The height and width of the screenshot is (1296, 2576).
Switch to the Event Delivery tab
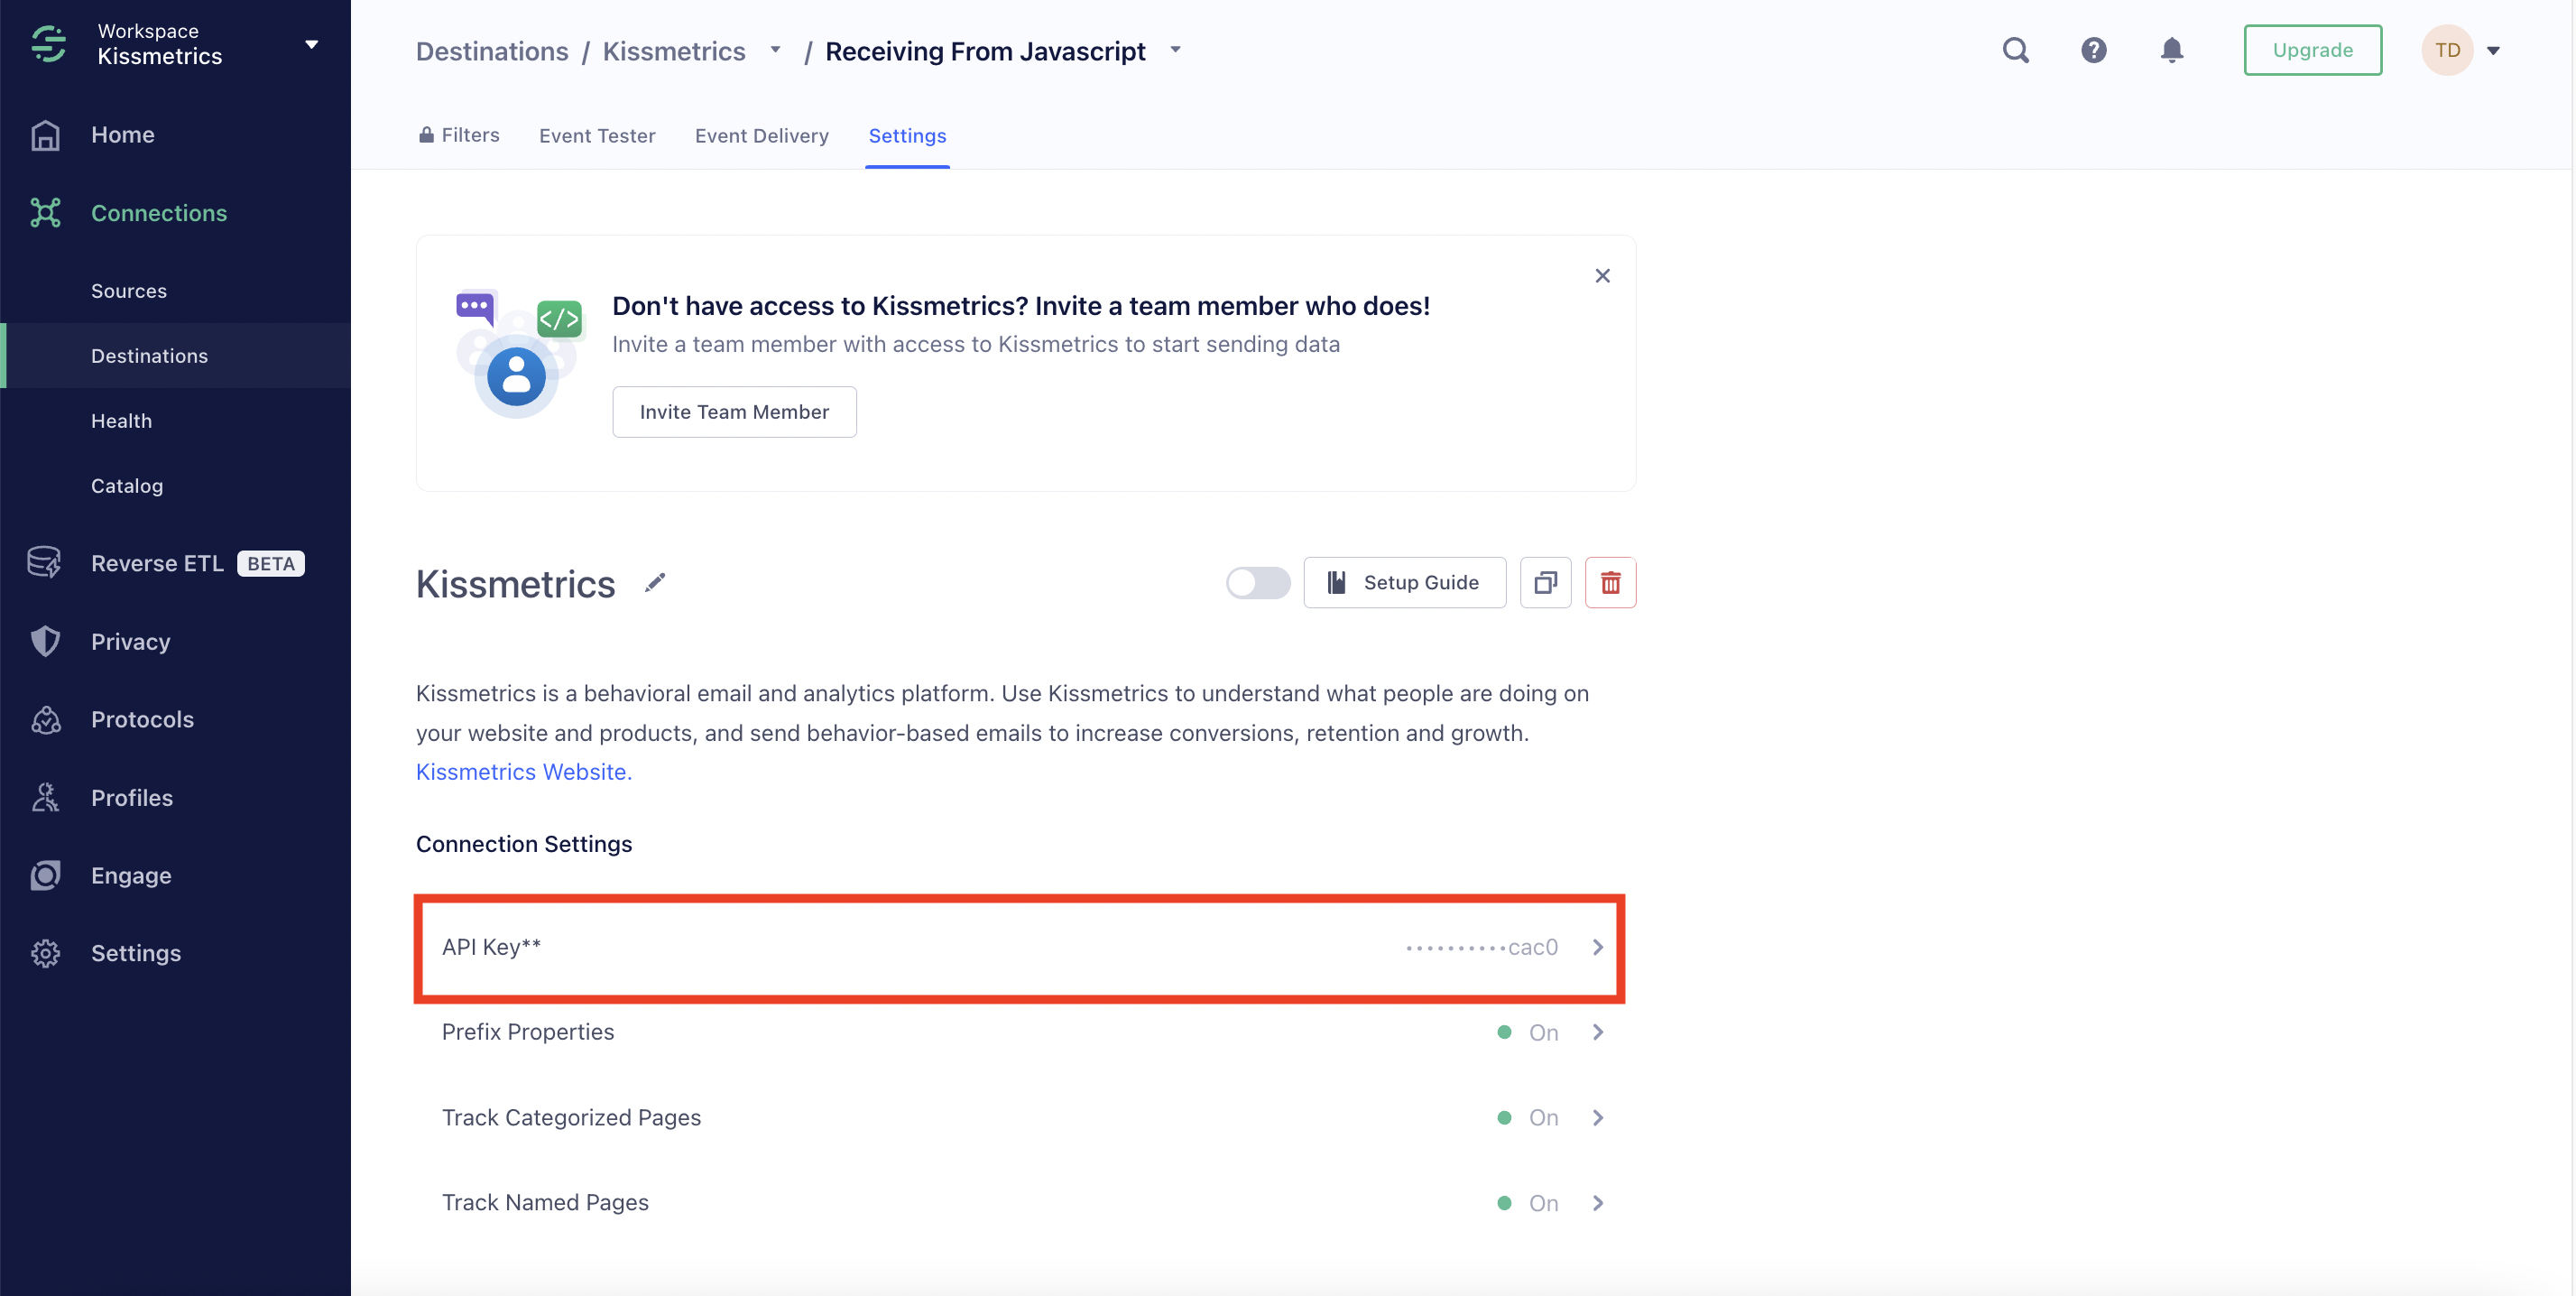coord(761,136)
